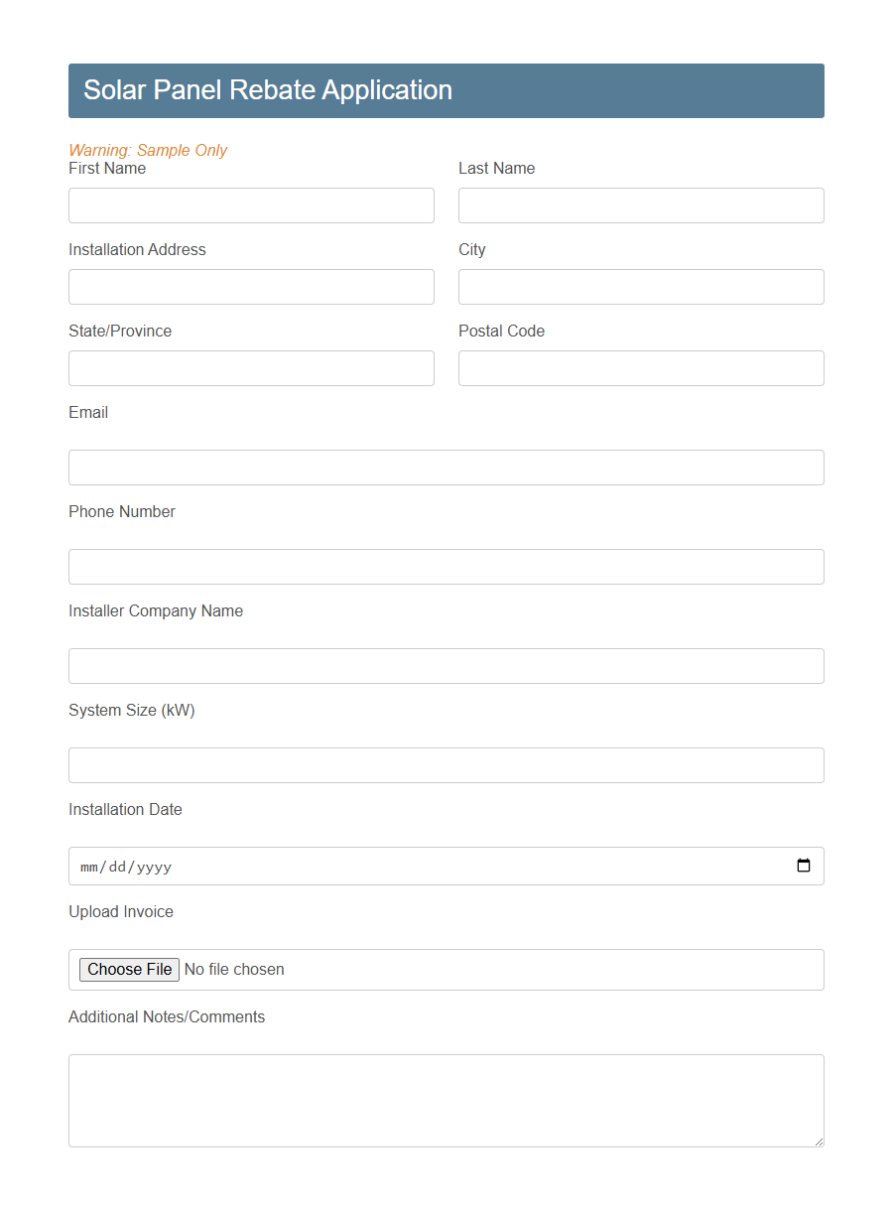Open the calendar date picker icon
Image resolution: width=893 pixels, height=1211 pixels.
(804, 866)
